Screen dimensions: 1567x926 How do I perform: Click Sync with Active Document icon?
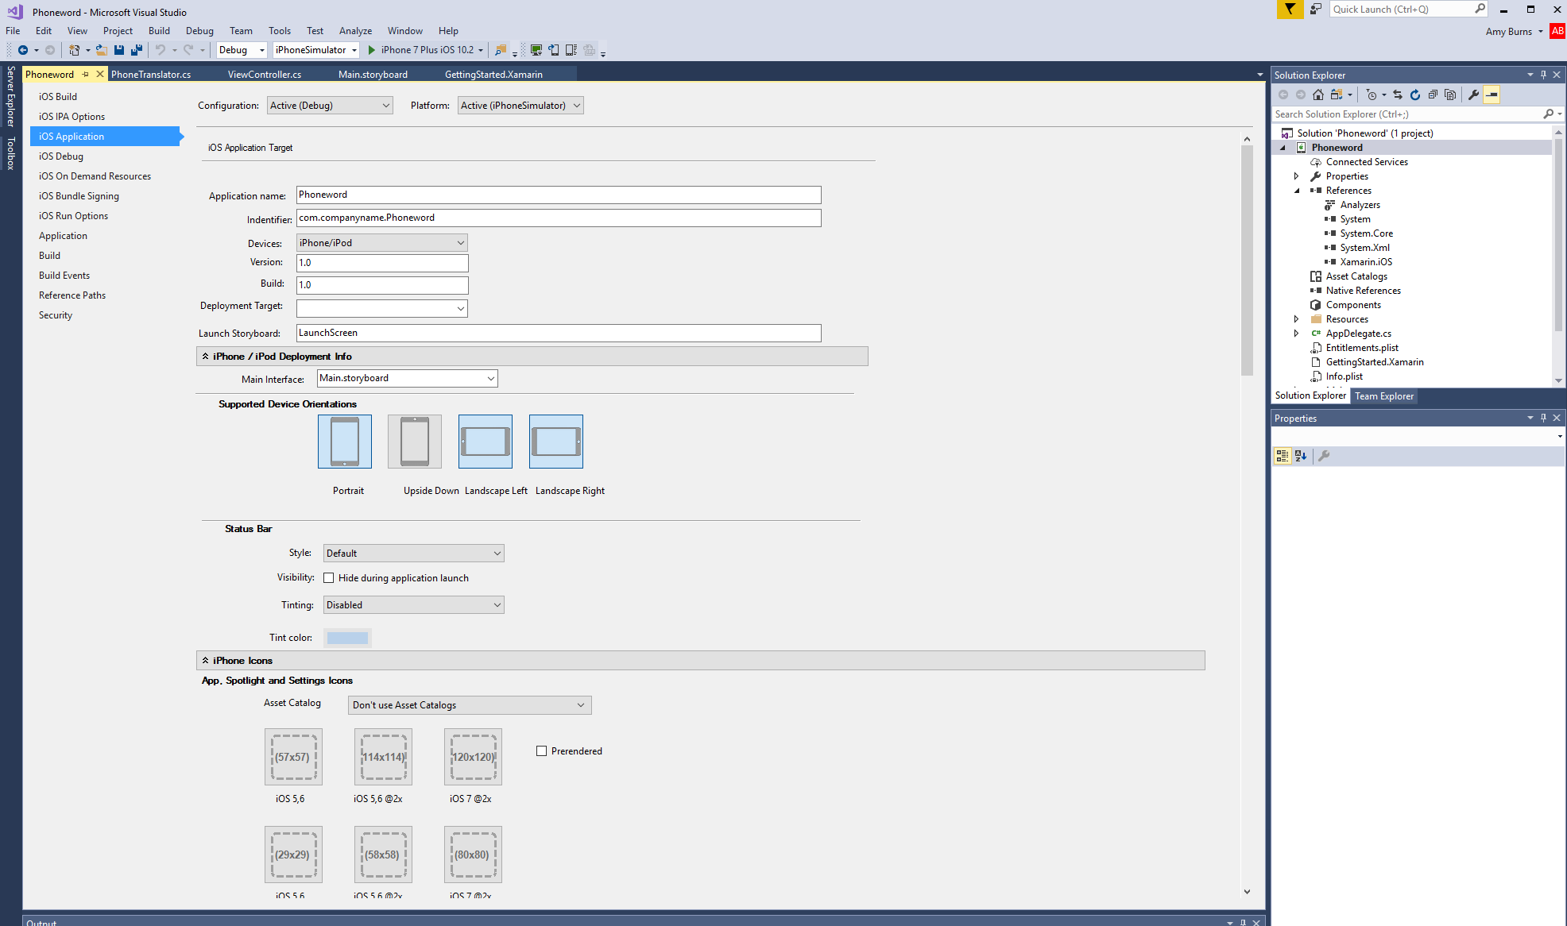point(1398,95)
